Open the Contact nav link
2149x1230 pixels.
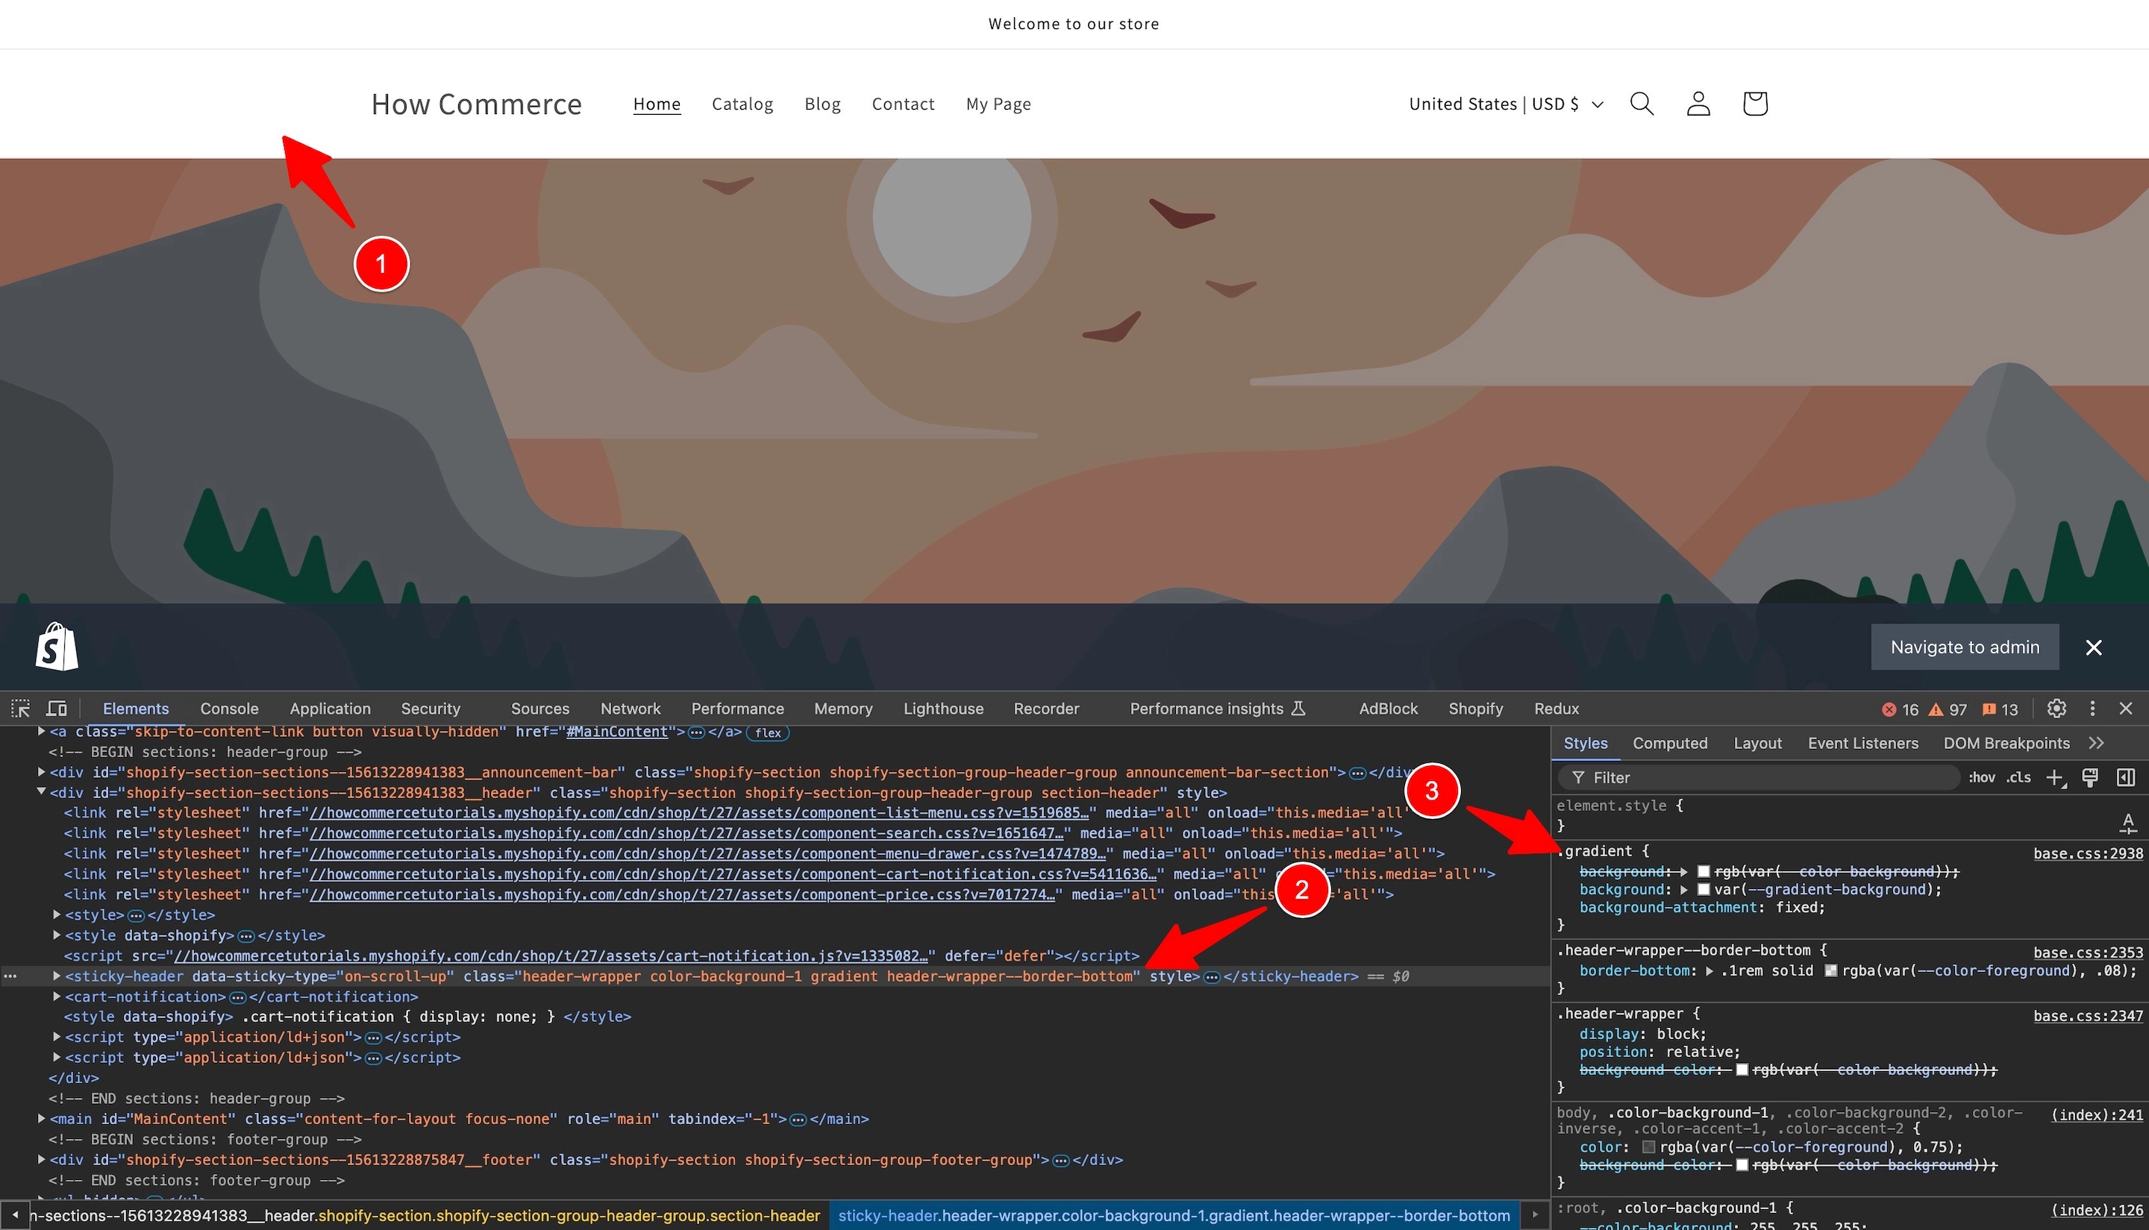click(903, 104)
